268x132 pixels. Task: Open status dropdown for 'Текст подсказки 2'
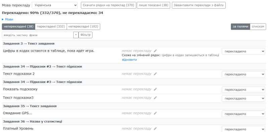click(x=244, y=74)
